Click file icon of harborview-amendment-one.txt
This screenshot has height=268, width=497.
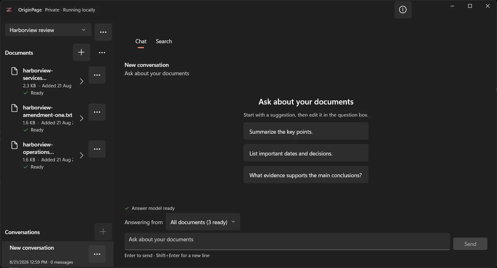coord(14,108)
